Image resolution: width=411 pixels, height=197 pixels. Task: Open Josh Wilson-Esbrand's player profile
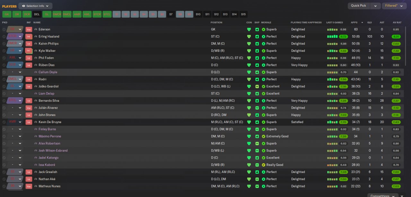click(53, 151)
